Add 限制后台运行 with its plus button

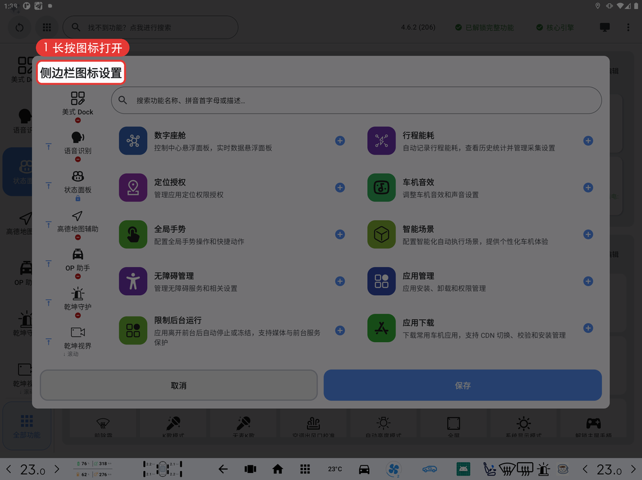click(340, 330)
